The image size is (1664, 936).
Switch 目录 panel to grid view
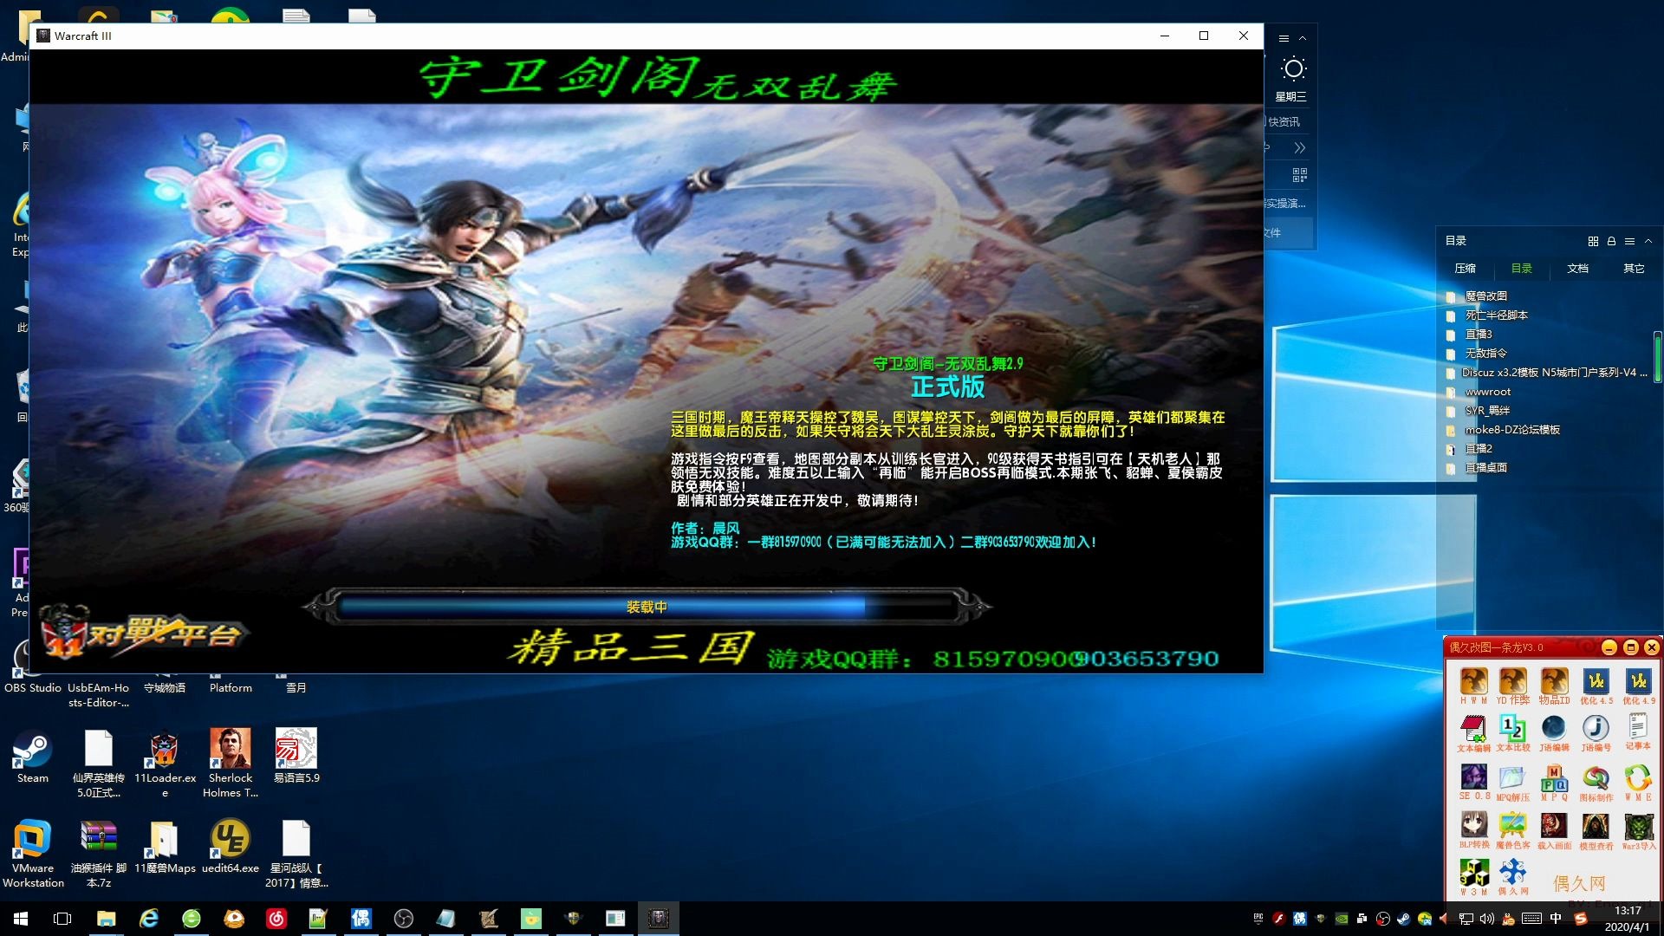pyautogui.click(x=1593, y=241)
